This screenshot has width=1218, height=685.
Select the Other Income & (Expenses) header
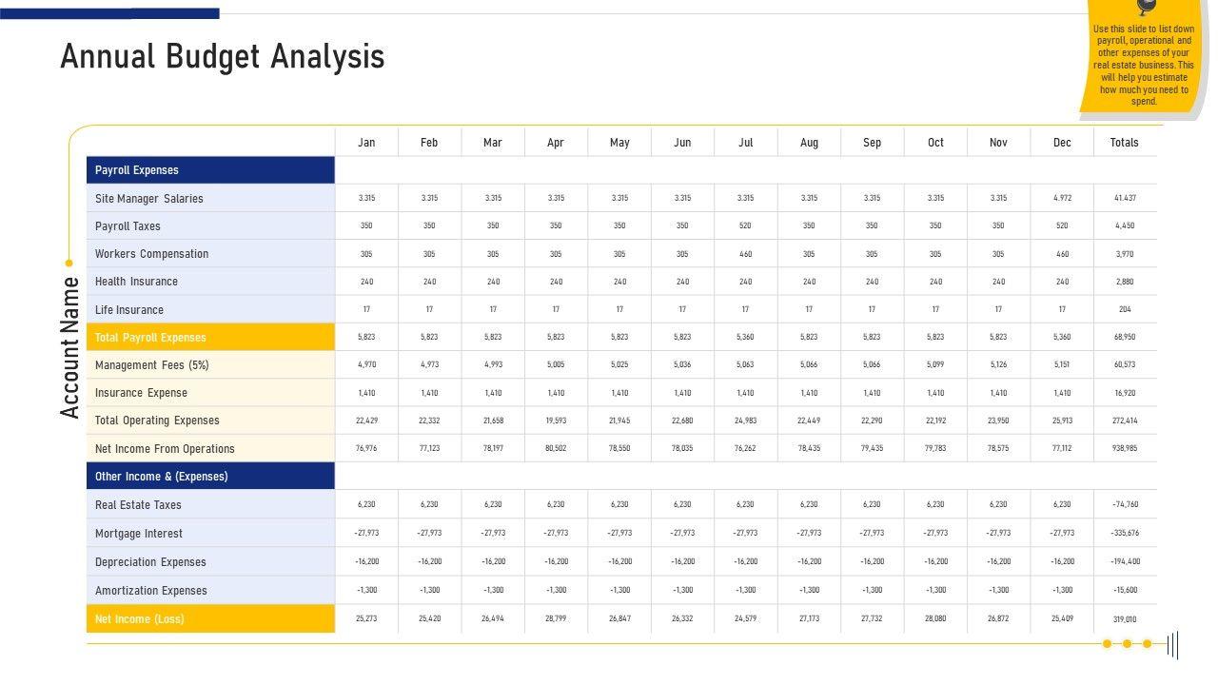coord(162,477)
